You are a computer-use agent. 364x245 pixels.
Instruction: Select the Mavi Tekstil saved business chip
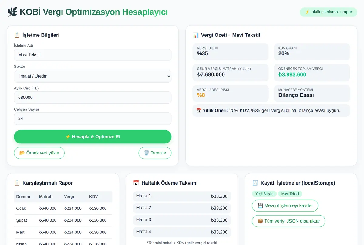point(290,194)
